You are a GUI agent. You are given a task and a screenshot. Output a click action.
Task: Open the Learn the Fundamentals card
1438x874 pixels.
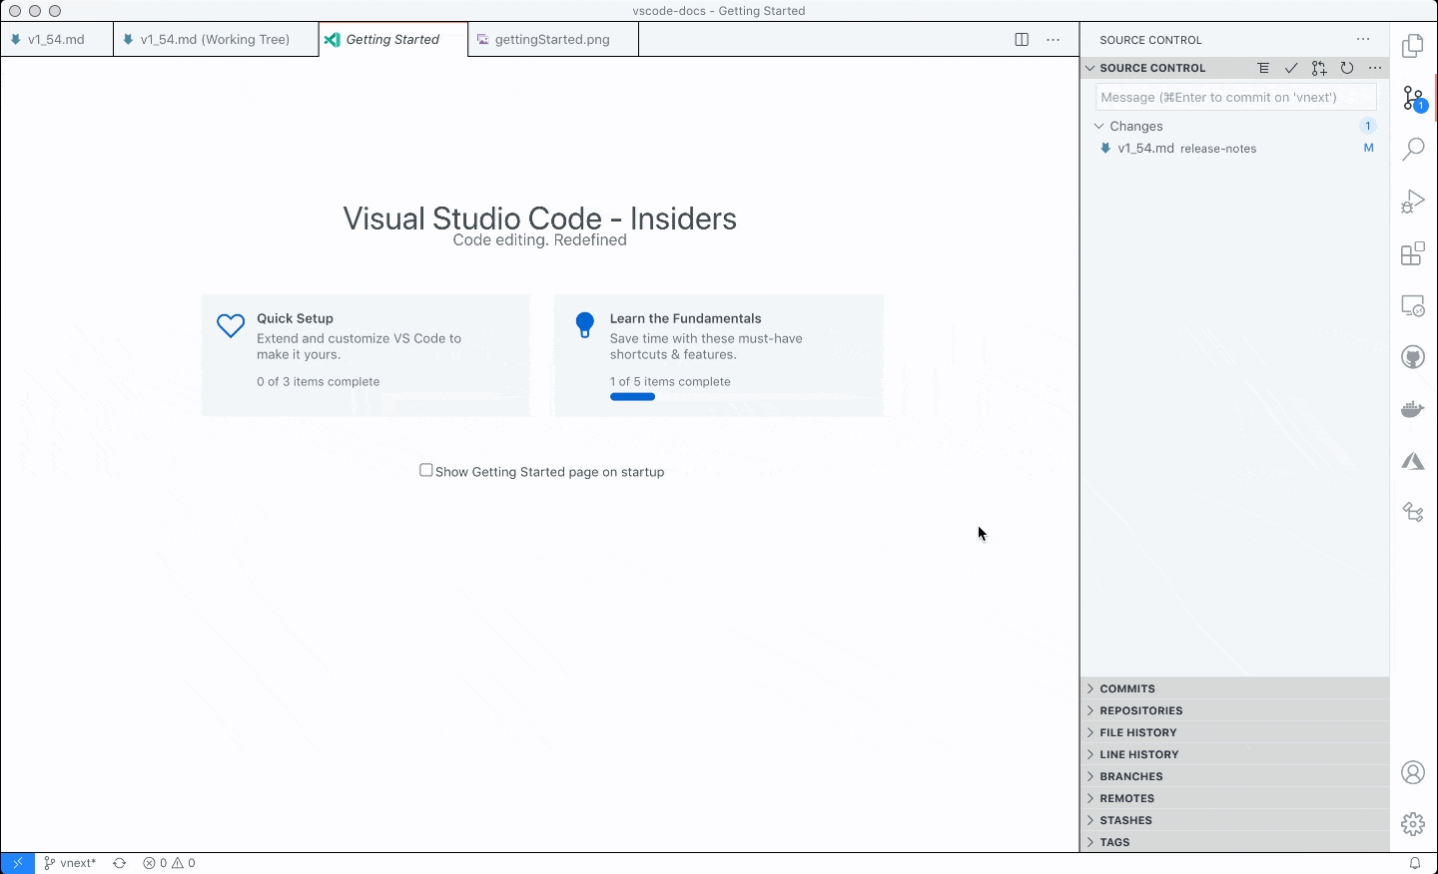719,354
